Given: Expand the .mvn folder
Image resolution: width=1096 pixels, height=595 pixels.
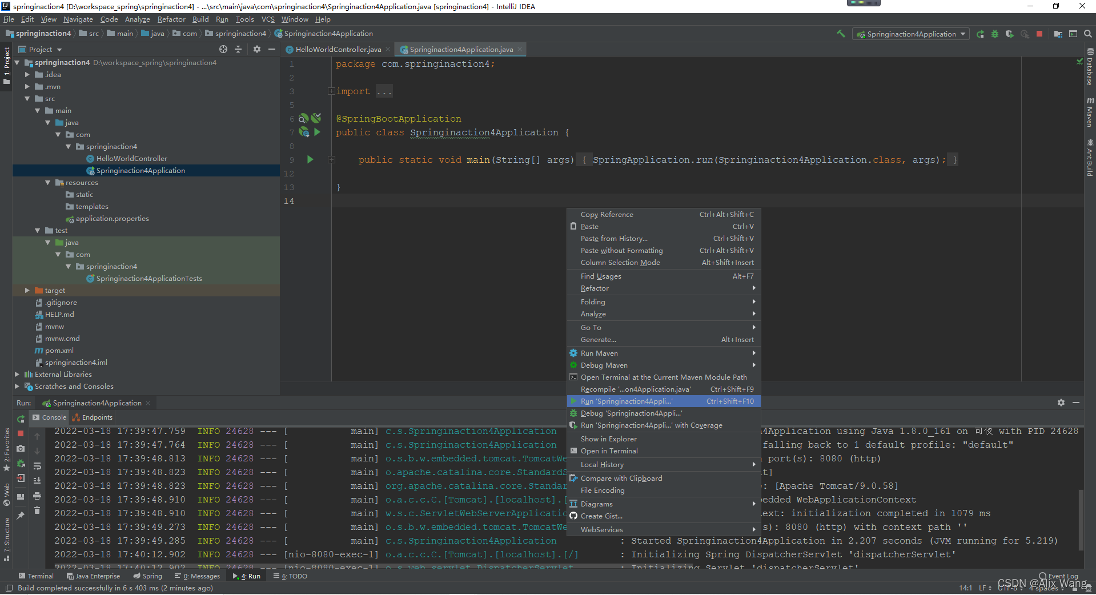Looking at the screenshot, I should tap(27, 86).
